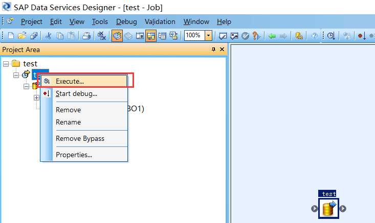Image resolution: width=375 pixels, height=223 pixels.
Task: Click the Validate All Objects icon
Action: pos(234,36)
